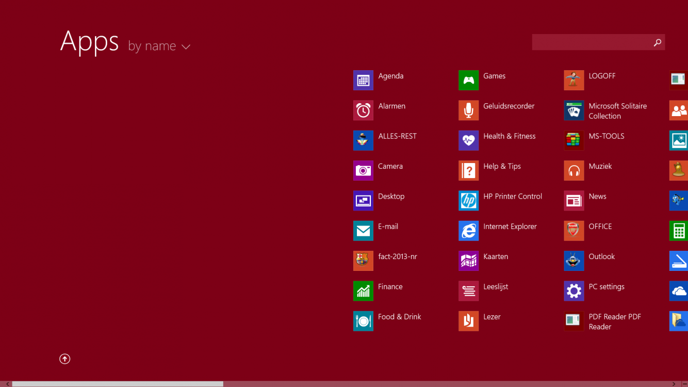Image resolution: width=688 pixels, height=387 pixels.
Task: Open the Desktop tile icon
Action: 363,201
